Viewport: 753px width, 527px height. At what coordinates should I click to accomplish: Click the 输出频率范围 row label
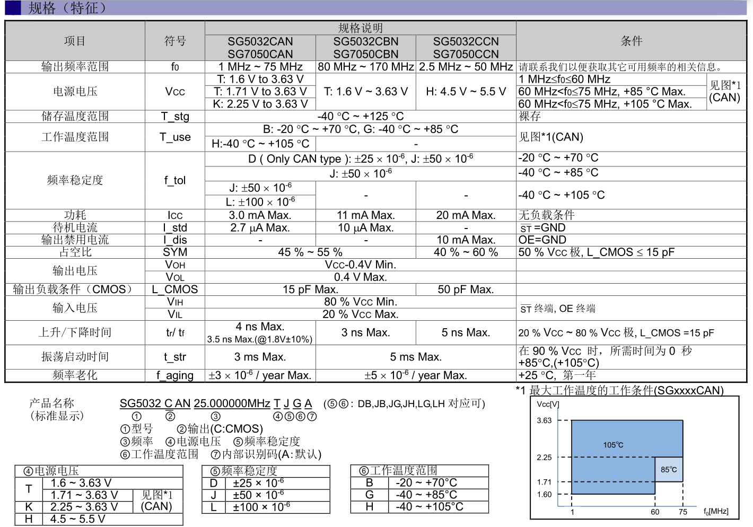coord(75,67)
